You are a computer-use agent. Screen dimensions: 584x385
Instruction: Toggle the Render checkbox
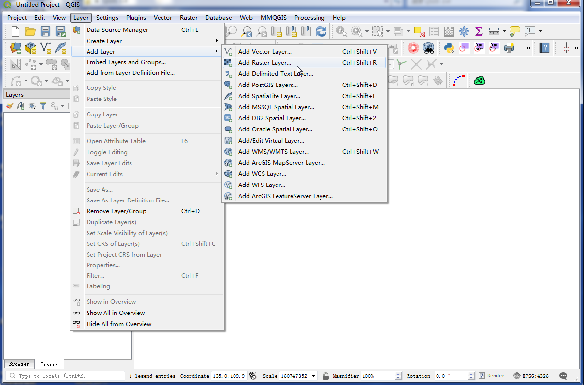[x=482, y=376]
